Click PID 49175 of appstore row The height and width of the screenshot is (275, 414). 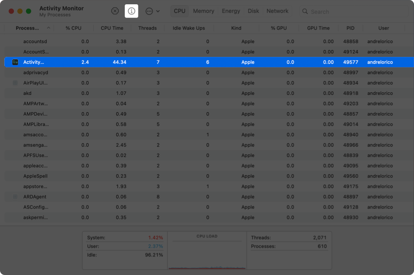tap(350, 186)
